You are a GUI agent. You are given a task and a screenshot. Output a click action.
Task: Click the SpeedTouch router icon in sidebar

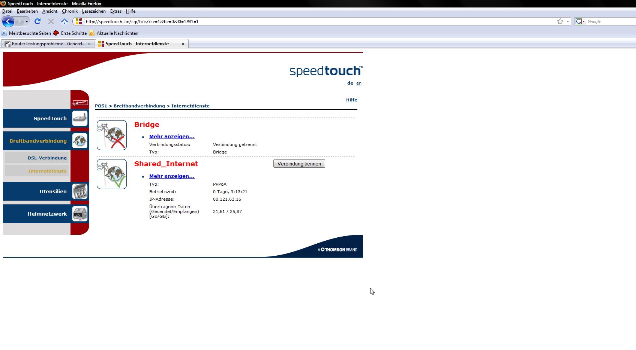pyautogui.click(x=80, y=118)
